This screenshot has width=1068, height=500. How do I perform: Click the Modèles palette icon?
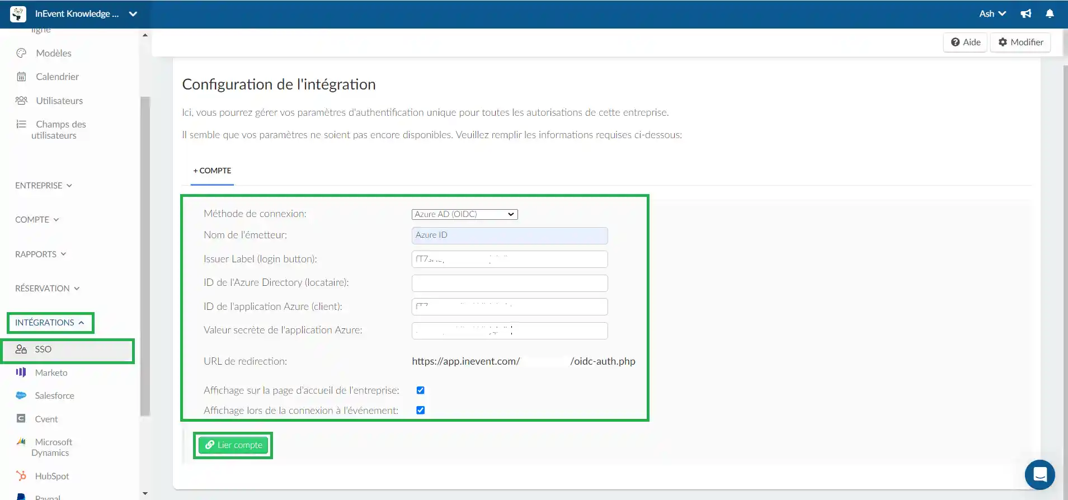click(21, 53)
